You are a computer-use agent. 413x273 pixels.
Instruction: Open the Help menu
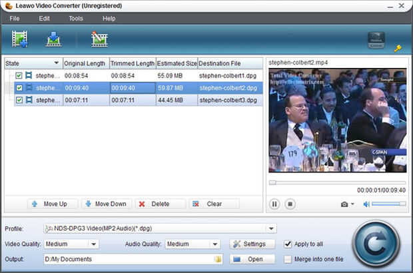(x=109, y=19)
